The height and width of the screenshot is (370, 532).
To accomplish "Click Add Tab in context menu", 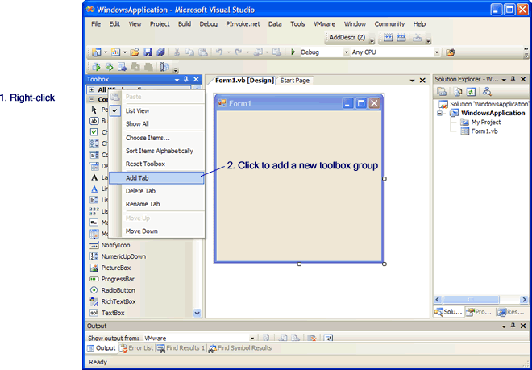I will coord(137,177).
